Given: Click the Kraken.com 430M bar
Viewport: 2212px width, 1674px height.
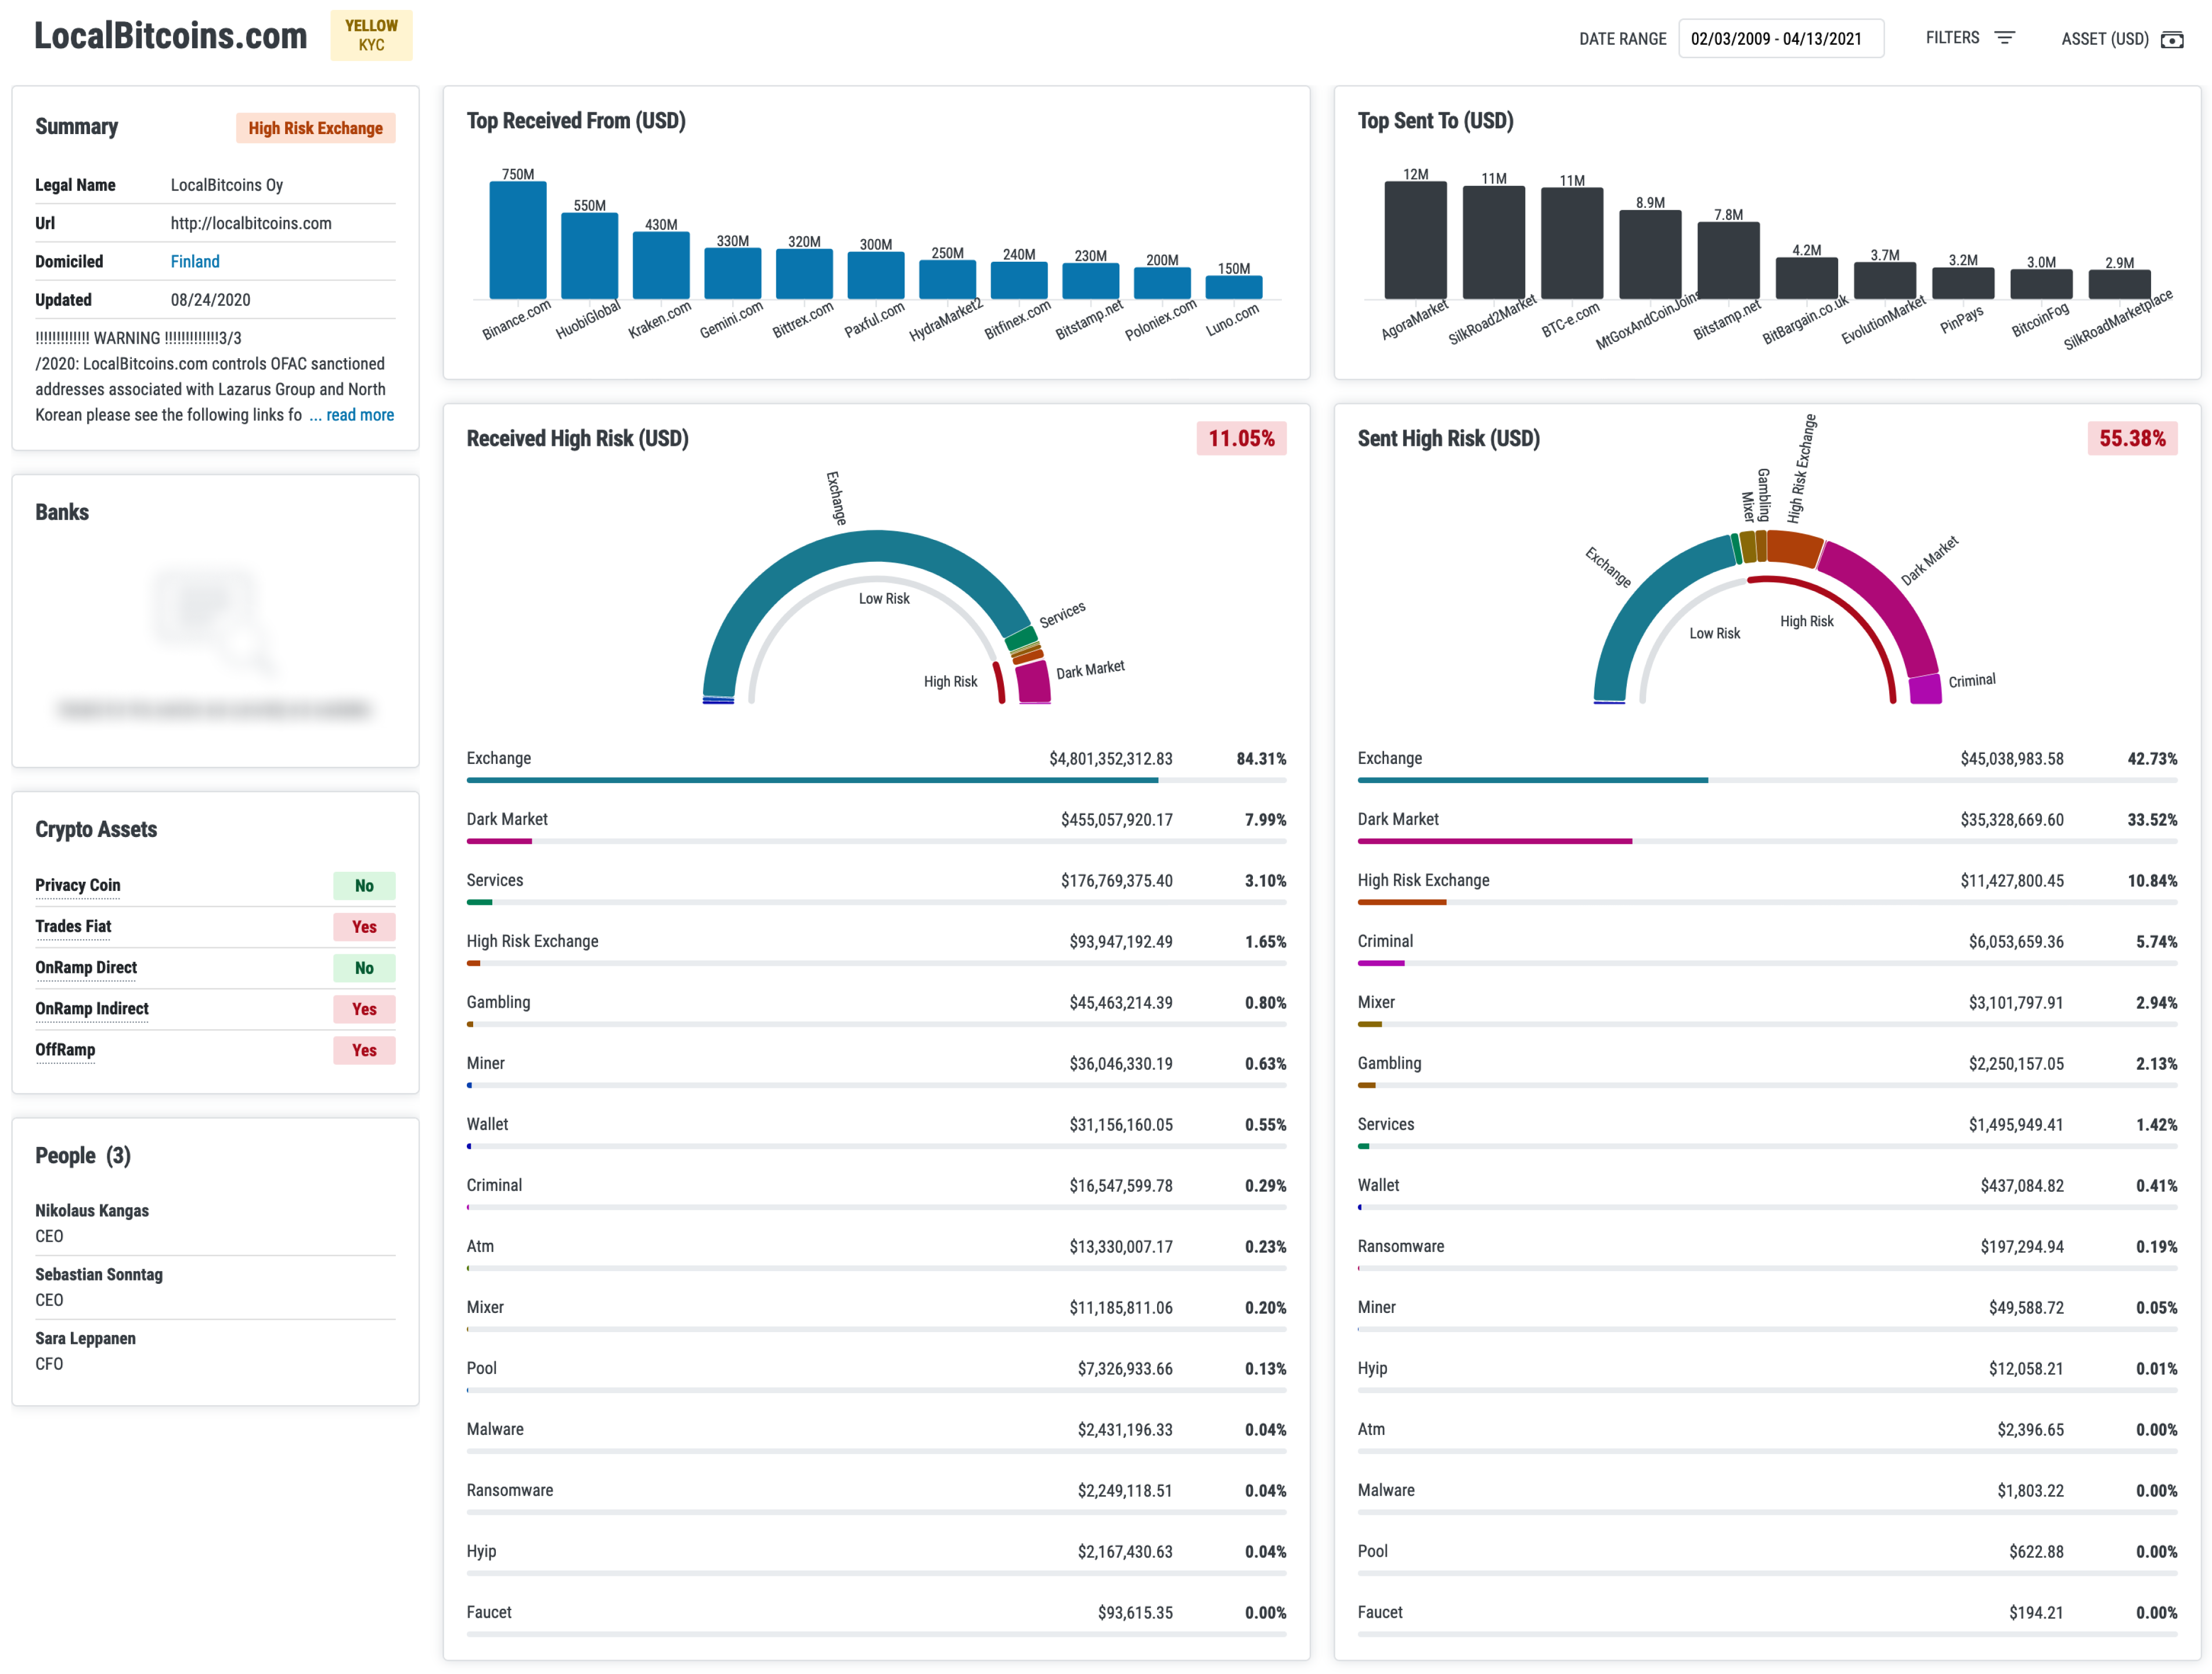Looking at the screenshot, I should click(661, 265).
